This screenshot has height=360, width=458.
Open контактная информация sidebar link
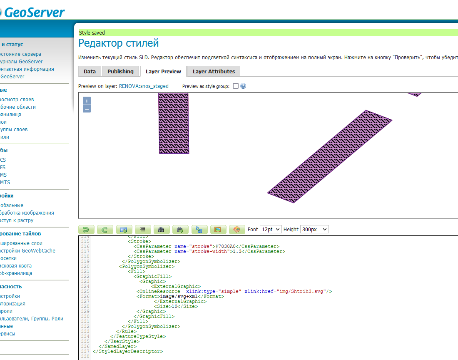coord(27,69)
